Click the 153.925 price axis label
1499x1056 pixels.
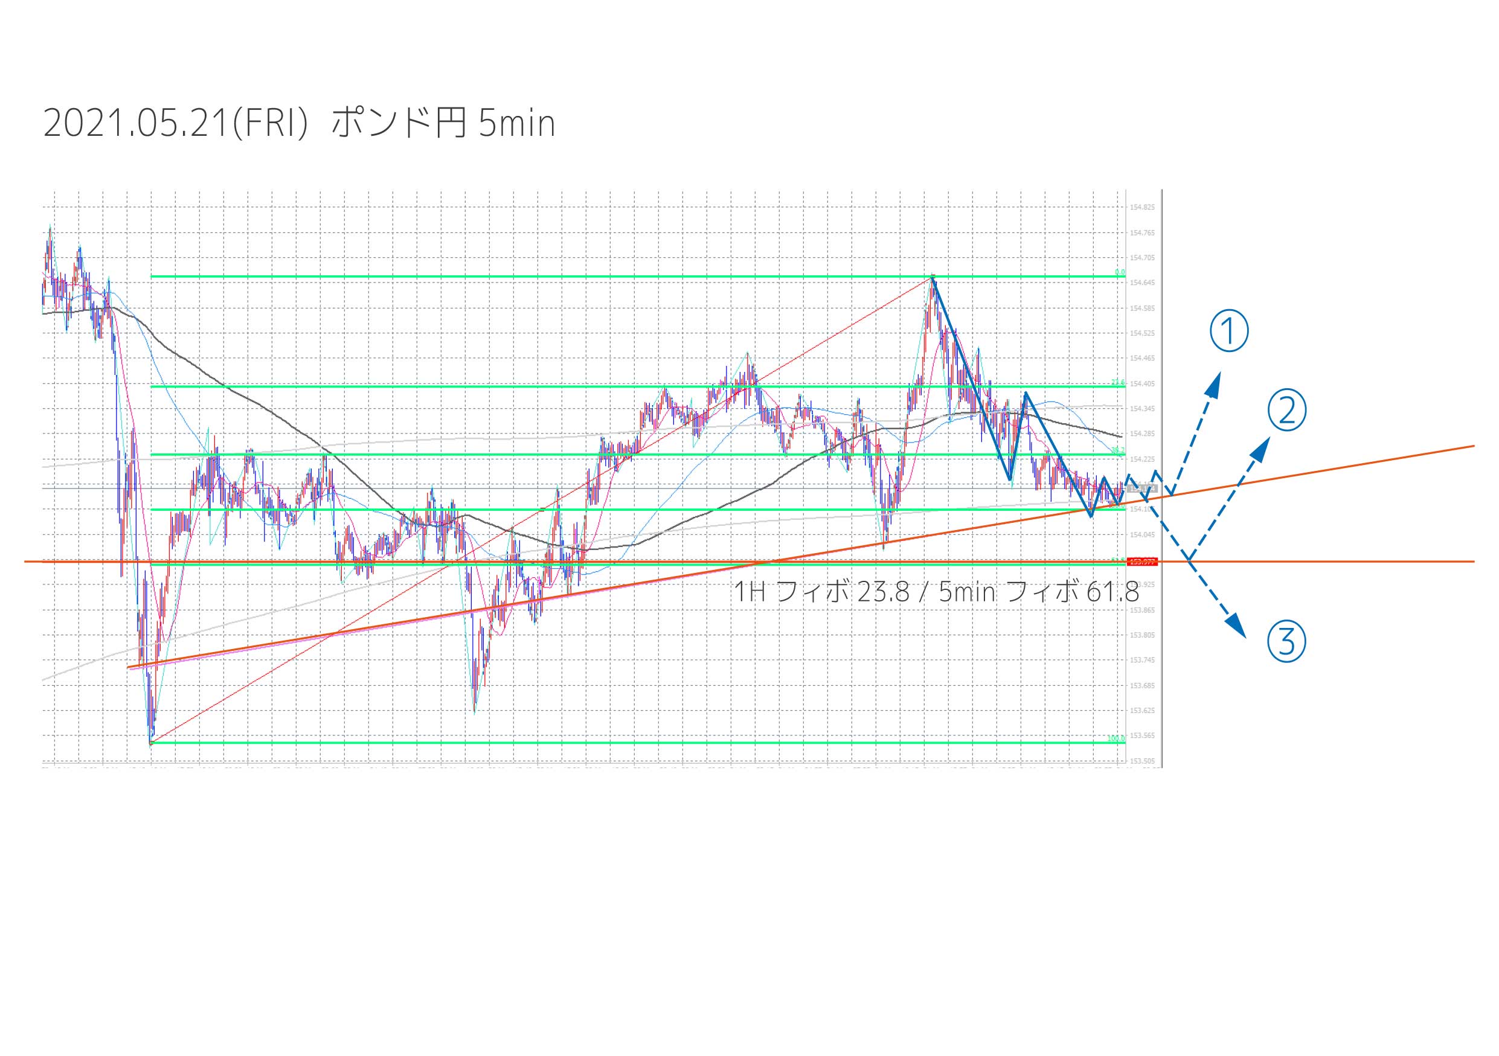(1143, 585)
